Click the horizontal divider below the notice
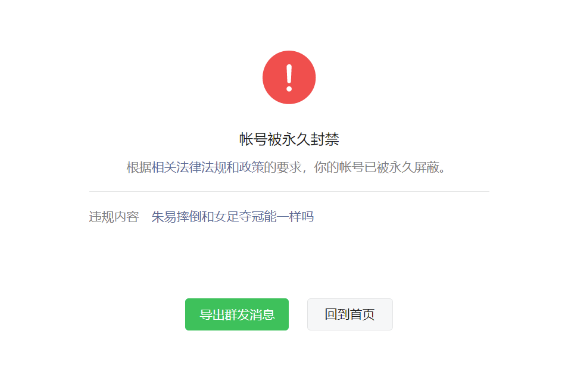 289,191
